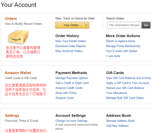Image resolution: width=155 pixels, height=133 pixels.
Task: Click 'Password, Prime & E-mail' subtitle
Action: coord(22,121)
